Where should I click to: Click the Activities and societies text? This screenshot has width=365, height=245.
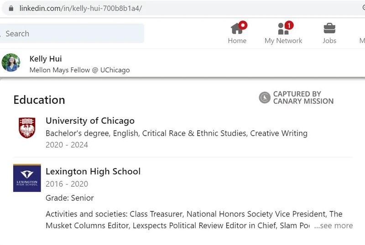194,219
